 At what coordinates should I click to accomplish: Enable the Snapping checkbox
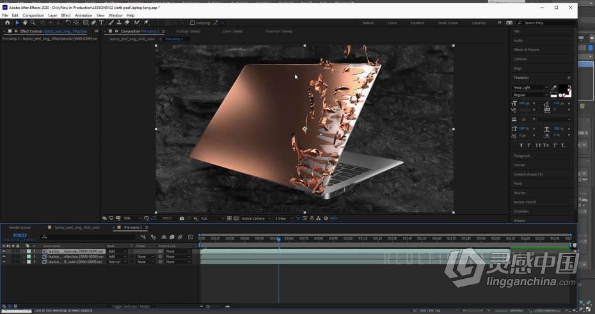(192, 23)
